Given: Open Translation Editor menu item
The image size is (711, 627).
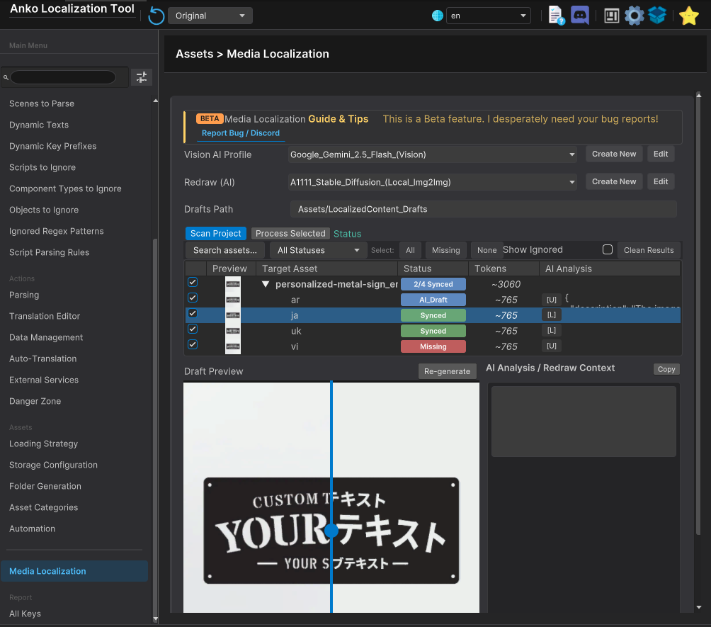Looking at the screenshot, I should pyautogui.click(x=45, y=316).
